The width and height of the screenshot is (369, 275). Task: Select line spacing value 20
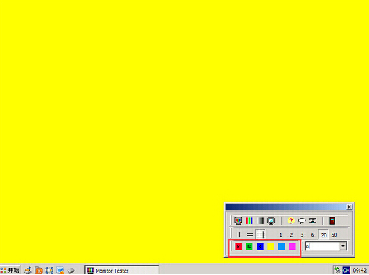click(x=324, y=235)
